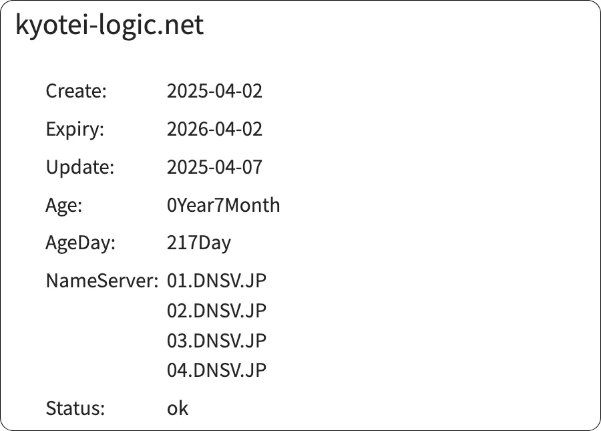
Task: Click the ok status value
Action: click(x=178, y=408)
